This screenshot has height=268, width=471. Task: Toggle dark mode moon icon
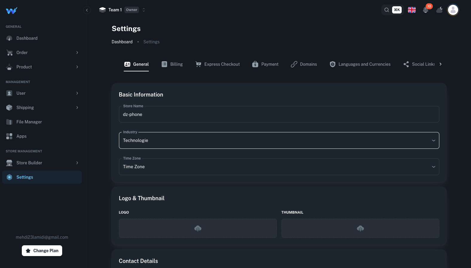click(439, 10)
